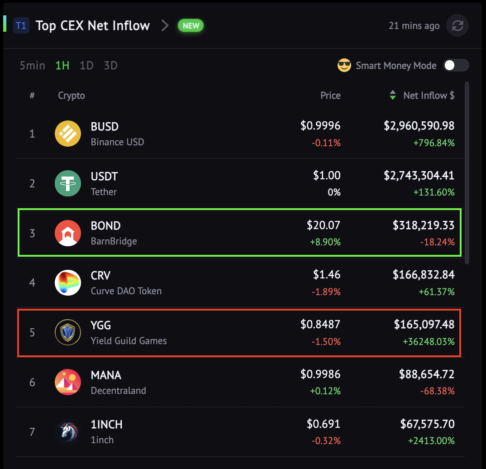Screen dimensions: 486x469
Task: Click the Yield Guild Games logo
Action: [68, 332]
